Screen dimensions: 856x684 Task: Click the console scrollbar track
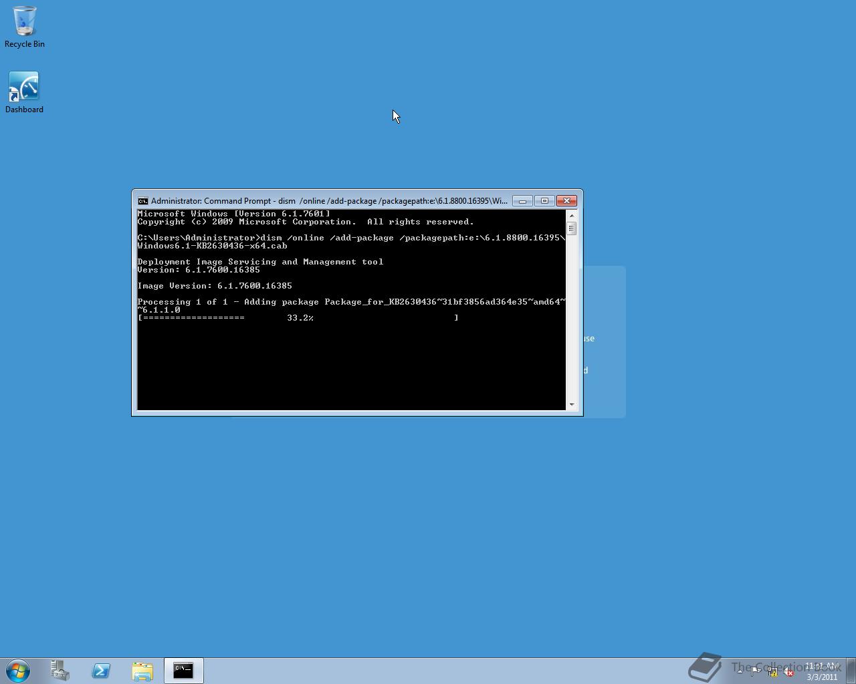click(572, 314)
